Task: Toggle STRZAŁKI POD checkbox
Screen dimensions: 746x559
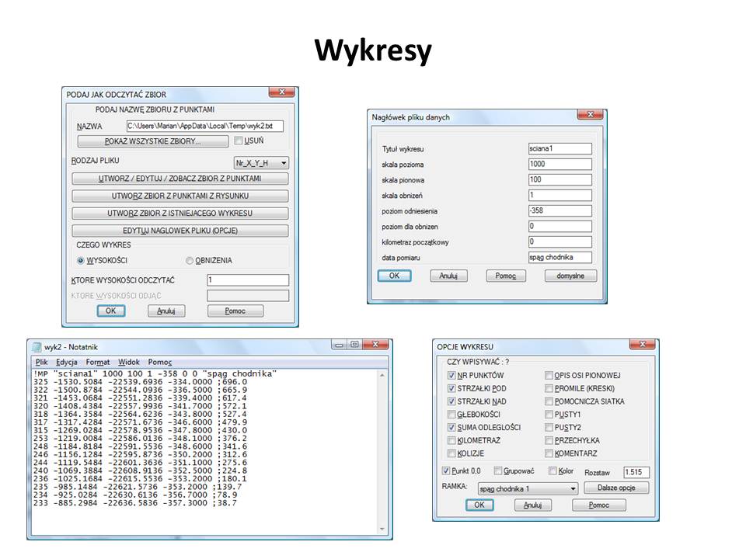Action: tap(451, 388)
